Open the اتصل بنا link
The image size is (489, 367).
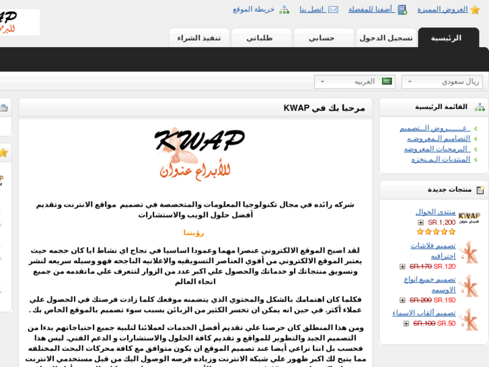pos(313,9)
